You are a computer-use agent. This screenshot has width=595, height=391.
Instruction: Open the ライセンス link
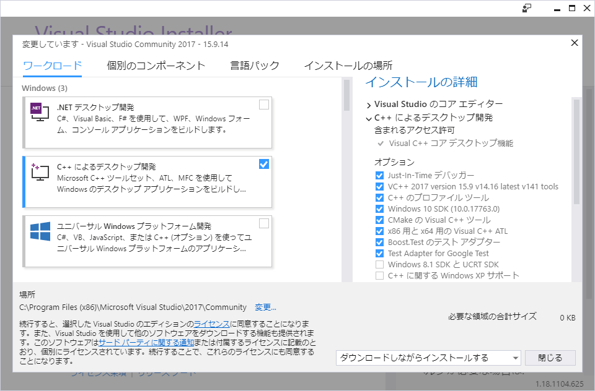pyautogui.click(x=212, y=324)
